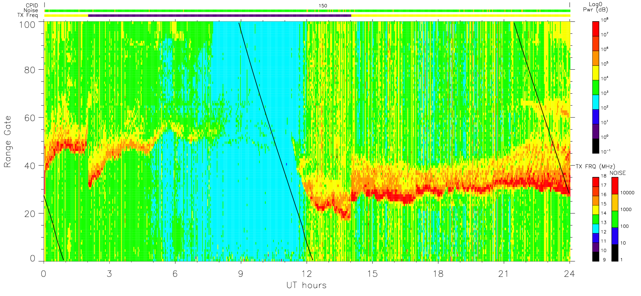Click the 20 tick on the Range Gate axis

[x=30, y=214]
